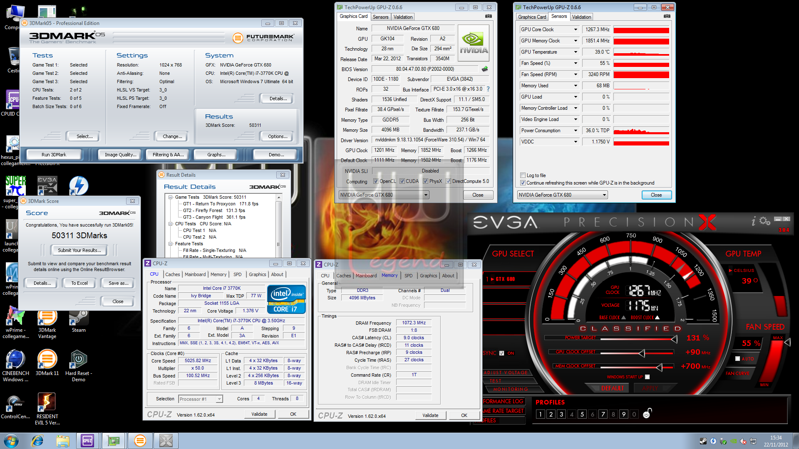This screenshot has width=799, height=449.
Task: Open the SPD tab in right CPU-Z window
Action: click(408, 276)
